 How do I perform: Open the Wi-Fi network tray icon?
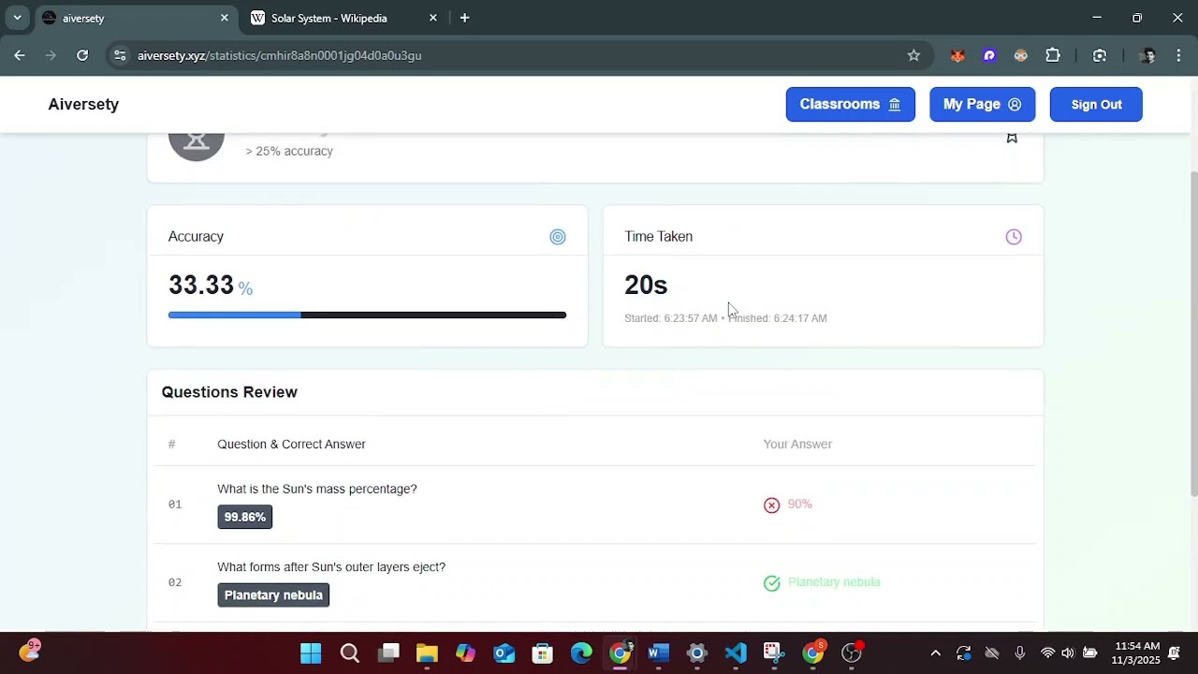(1047, 652)
